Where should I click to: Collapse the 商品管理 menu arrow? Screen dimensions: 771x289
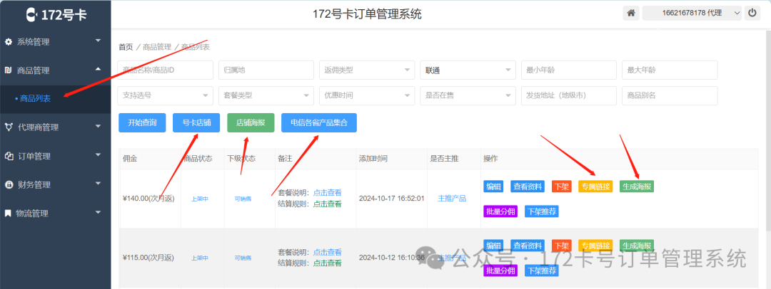click(98, 69)
